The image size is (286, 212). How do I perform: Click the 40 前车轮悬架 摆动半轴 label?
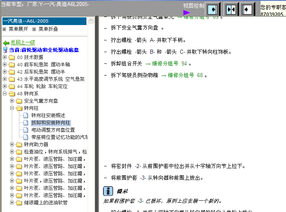pos(43,65)
